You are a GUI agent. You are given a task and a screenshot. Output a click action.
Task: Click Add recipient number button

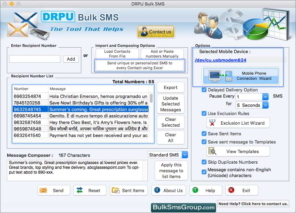pyautogui.click(x=71, y=59)
